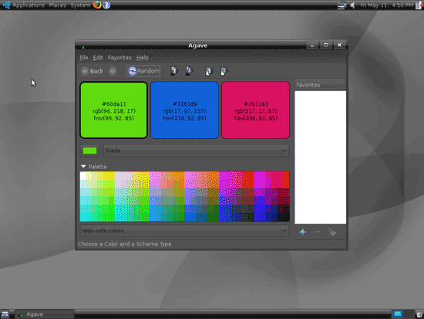
Task: Click the forward arrow next to Back
Action: click(x=113, y=71)
